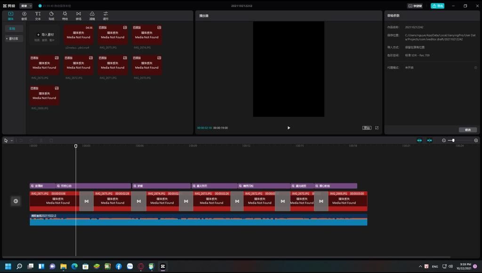Mute the main video track
This screenshot has height=273, width=482.
(16, 201)
